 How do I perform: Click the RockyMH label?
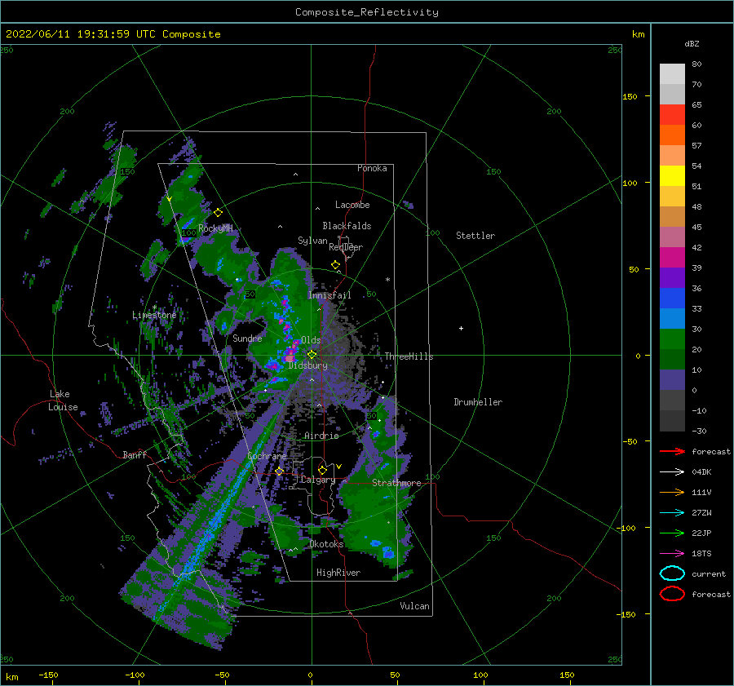coord(215,228)
